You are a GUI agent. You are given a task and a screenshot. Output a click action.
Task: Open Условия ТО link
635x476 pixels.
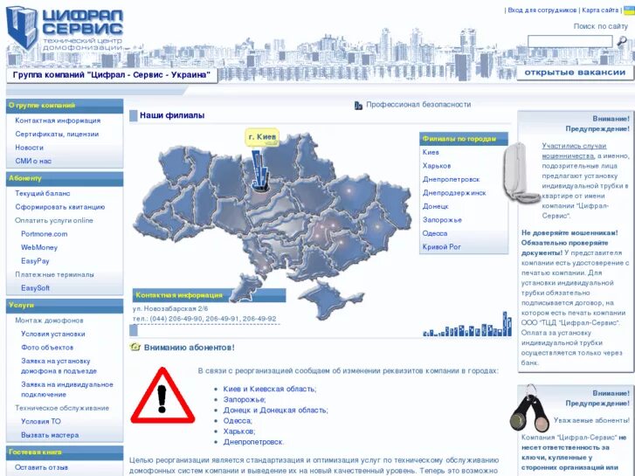(41, 422)
